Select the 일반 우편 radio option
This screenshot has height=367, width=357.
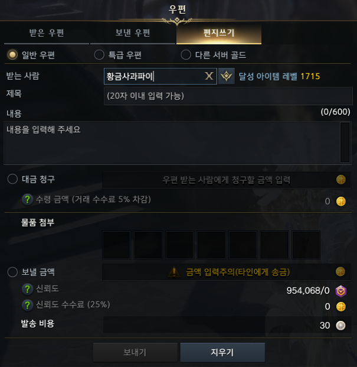point(12,55)
